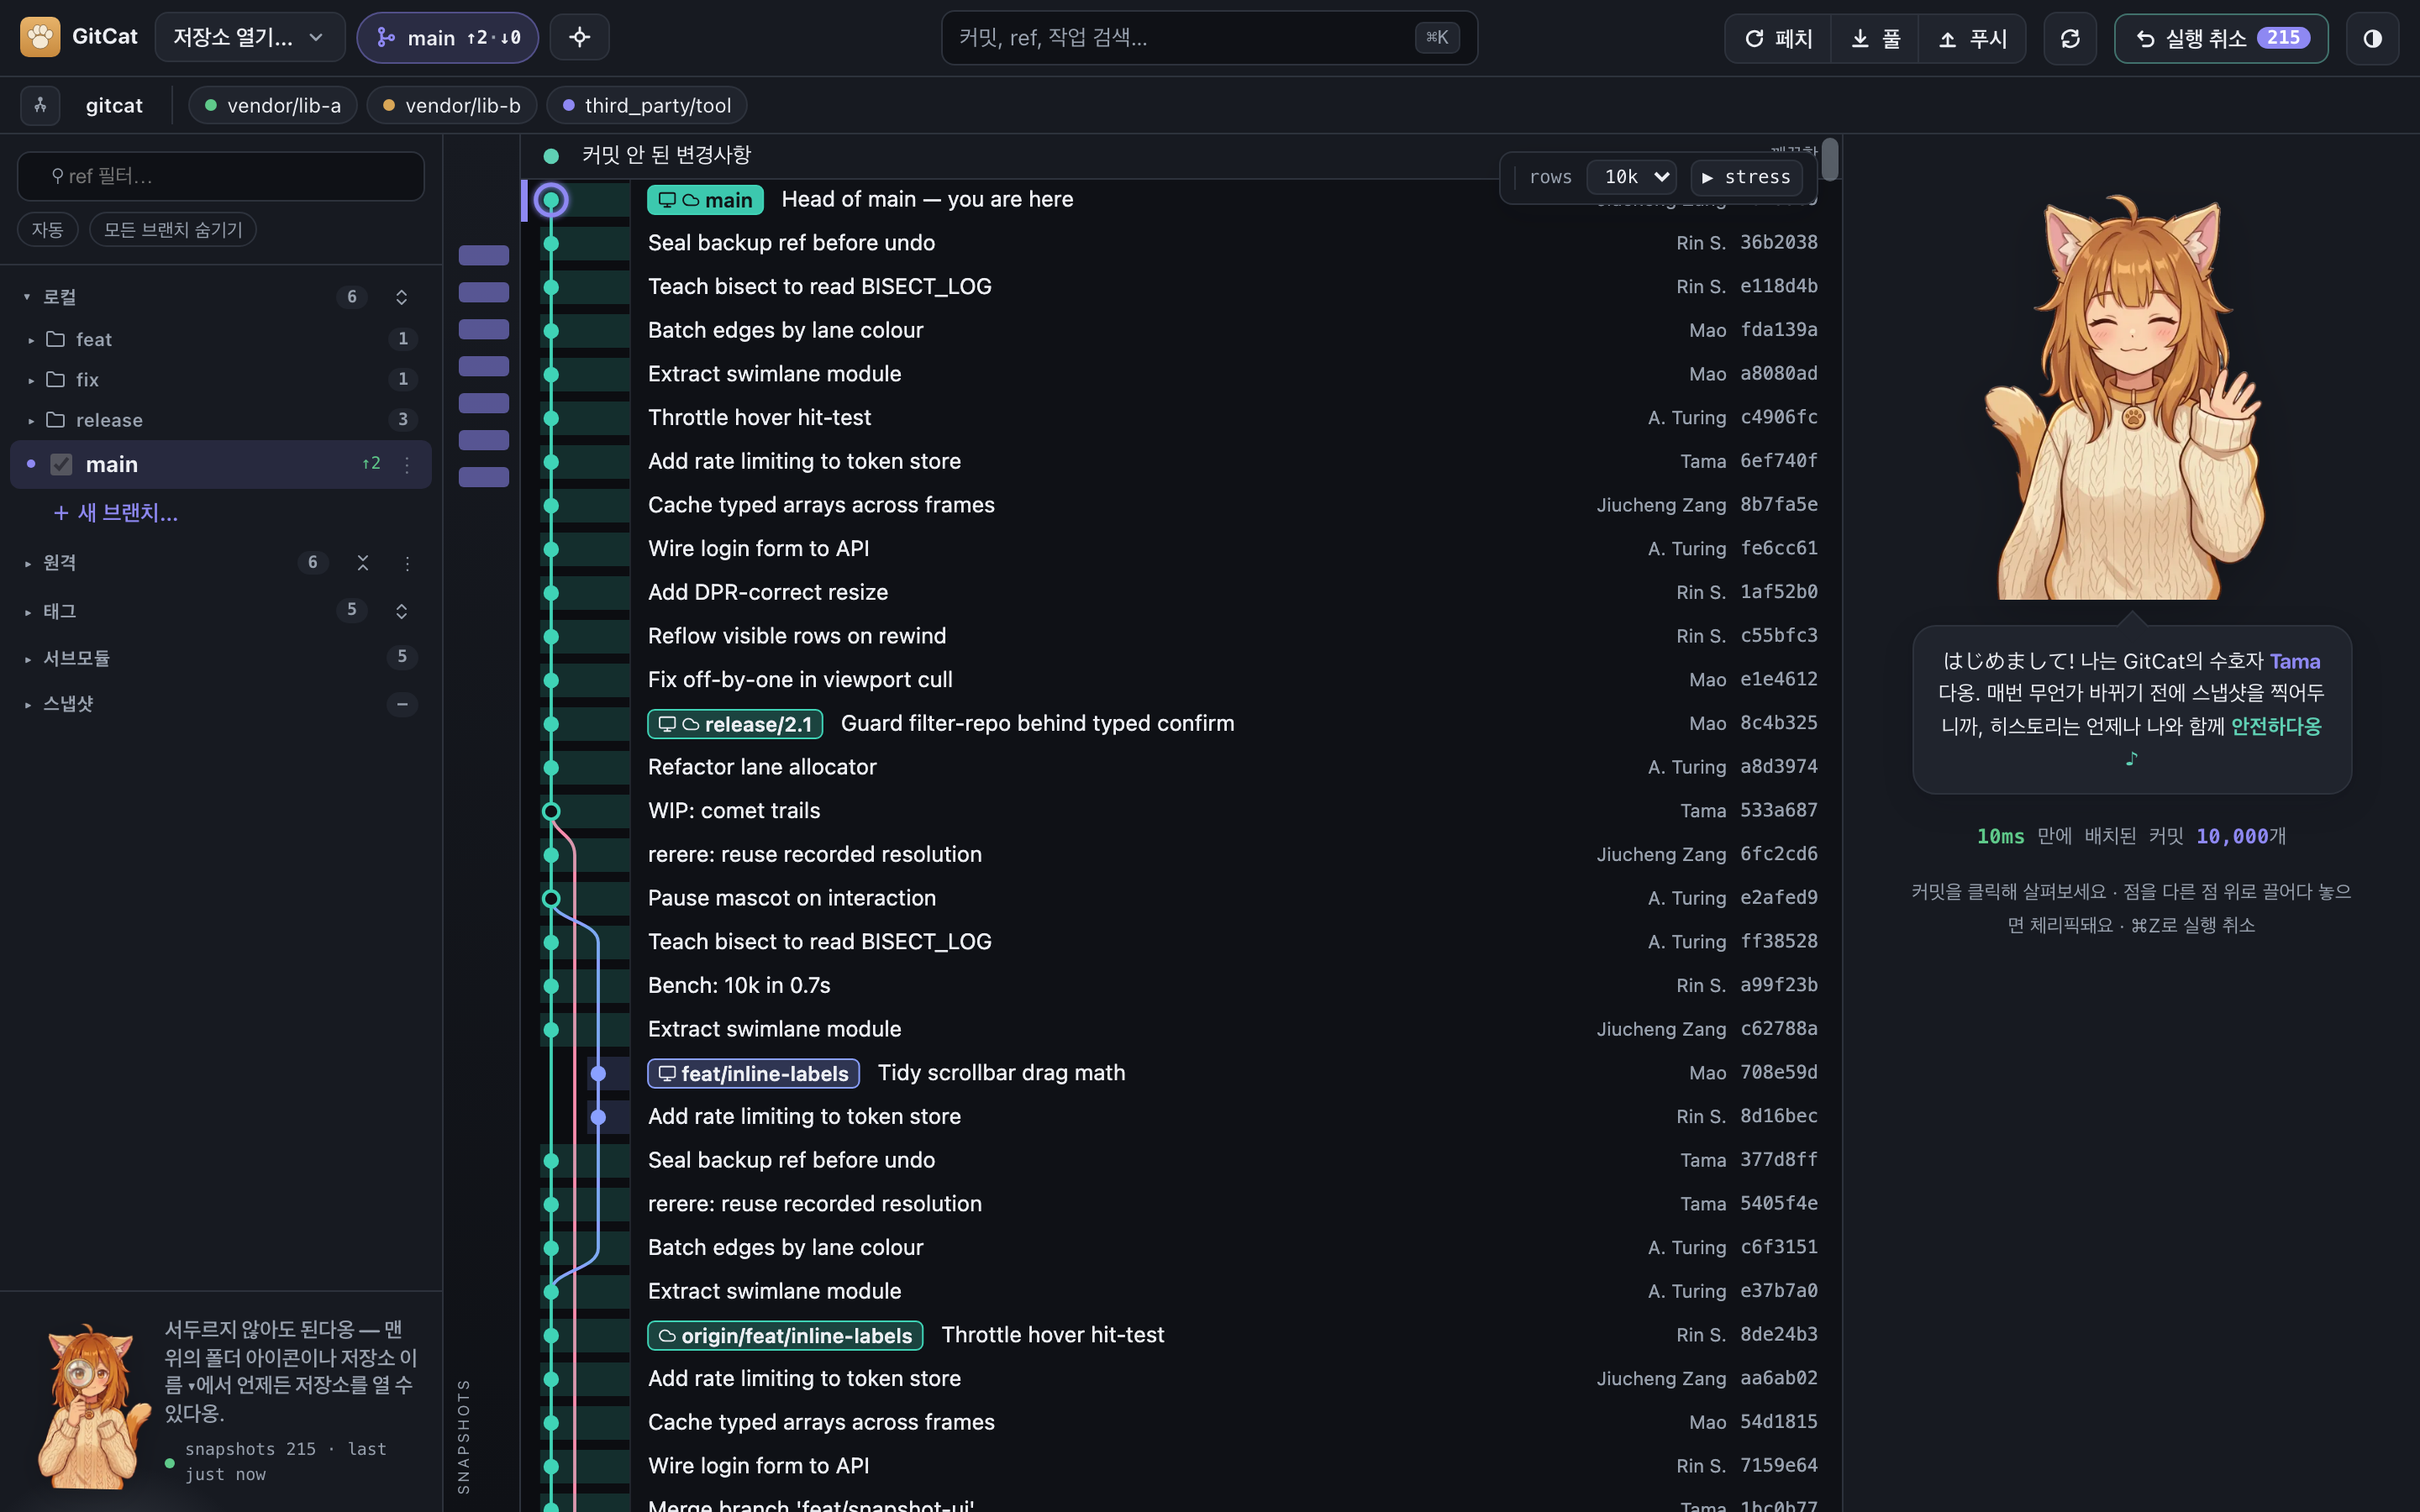
Task: Click the 푸시 push button
Action: [x=1972, y=38]
